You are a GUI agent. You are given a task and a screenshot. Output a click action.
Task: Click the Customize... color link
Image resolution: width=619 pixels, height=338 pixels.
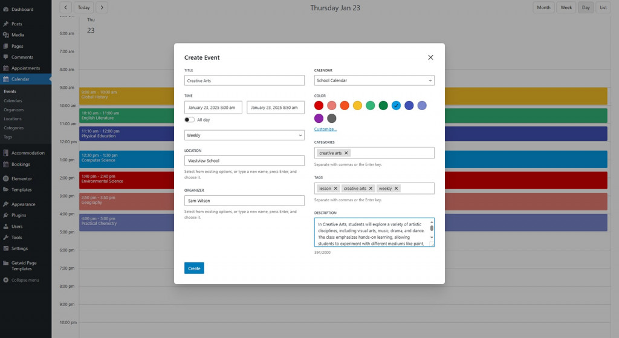tap(325, 129)
